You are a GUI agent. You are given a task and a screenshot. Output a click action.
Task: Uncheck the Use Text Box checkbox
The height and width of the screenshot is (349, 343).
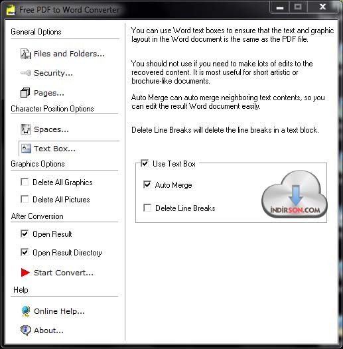(145, 164)
